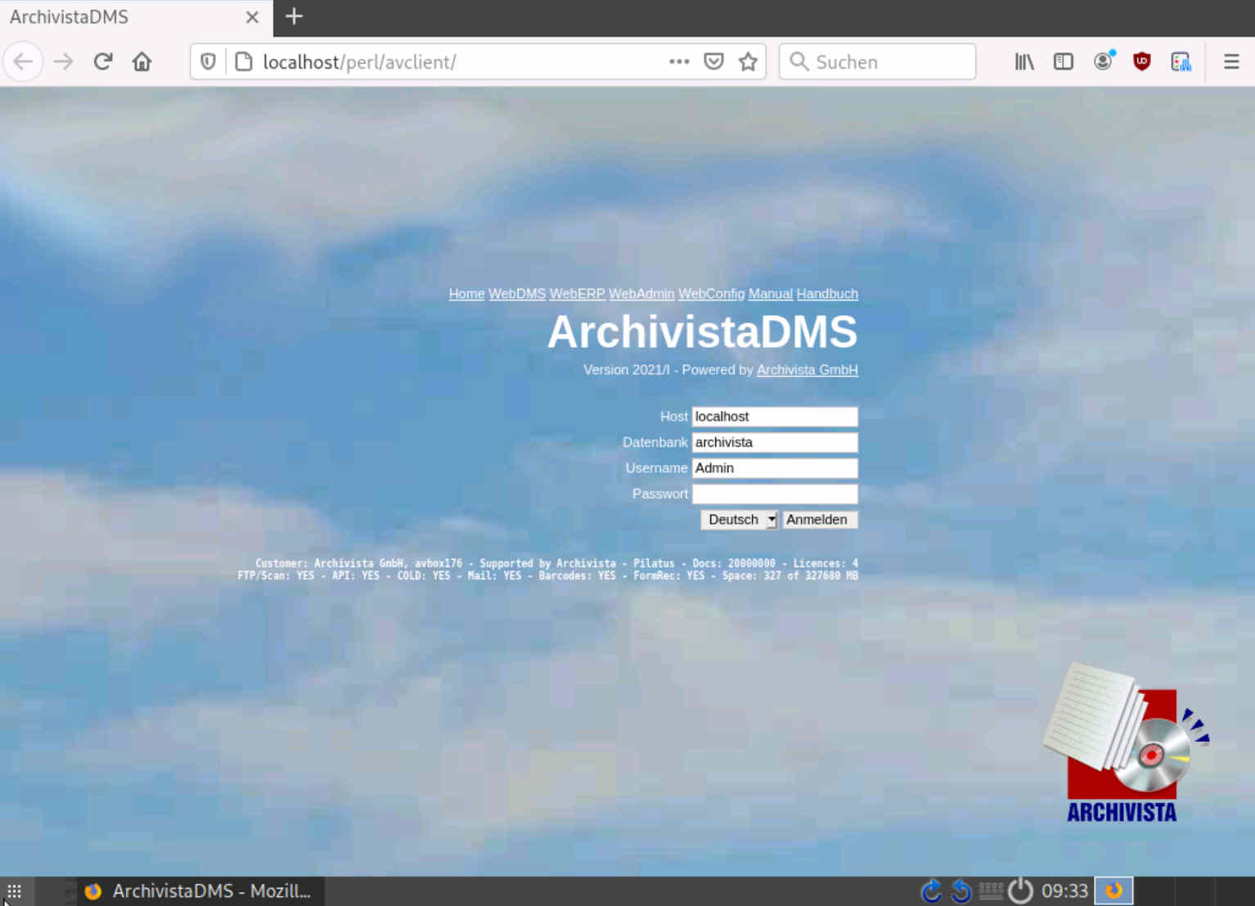The image size is (1255, 906).
Task: Bookmark this page with the star
Action: [748, 61]
